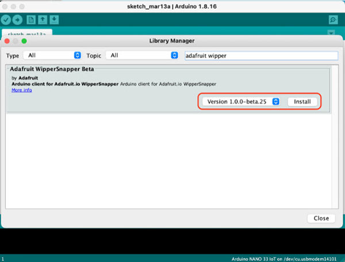Click the red close button of Library Manager
The height and width of the screenshot is (262, 345).
tap(7, 41)
